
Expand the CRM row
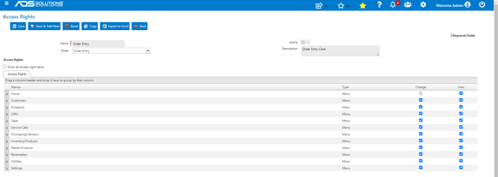[x=7, y=114]
